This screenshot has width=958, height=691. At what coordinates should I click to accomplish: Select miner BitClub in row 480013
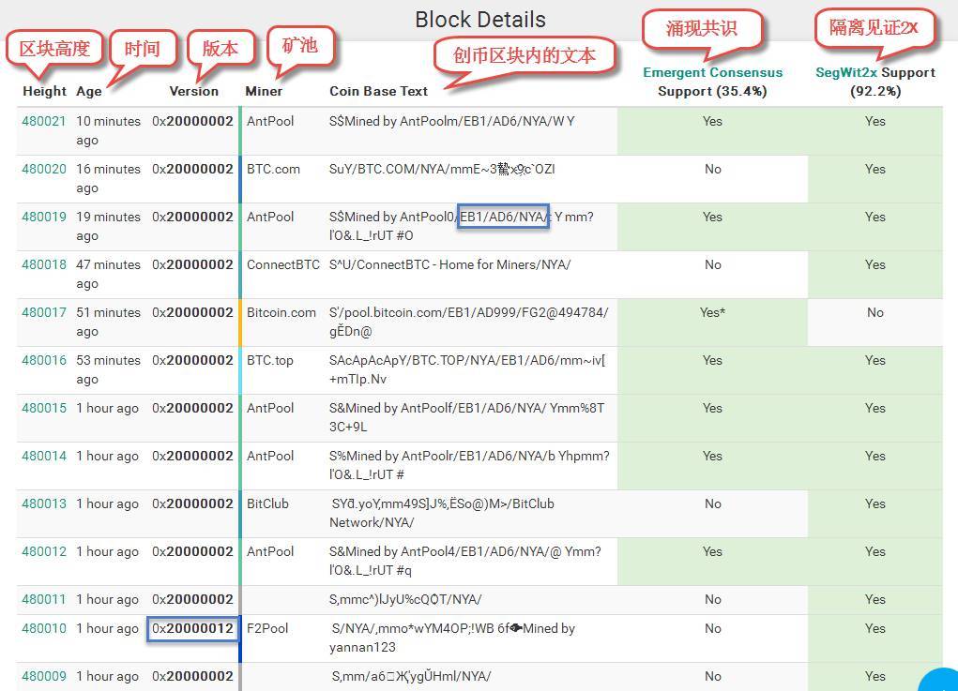pyautogui.click(x=267, y=503)
